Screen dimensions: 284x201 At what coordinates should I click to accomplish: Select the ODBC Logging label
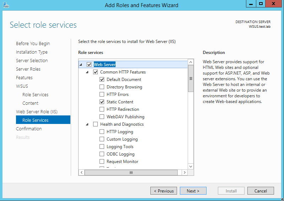tap(120, 154)
